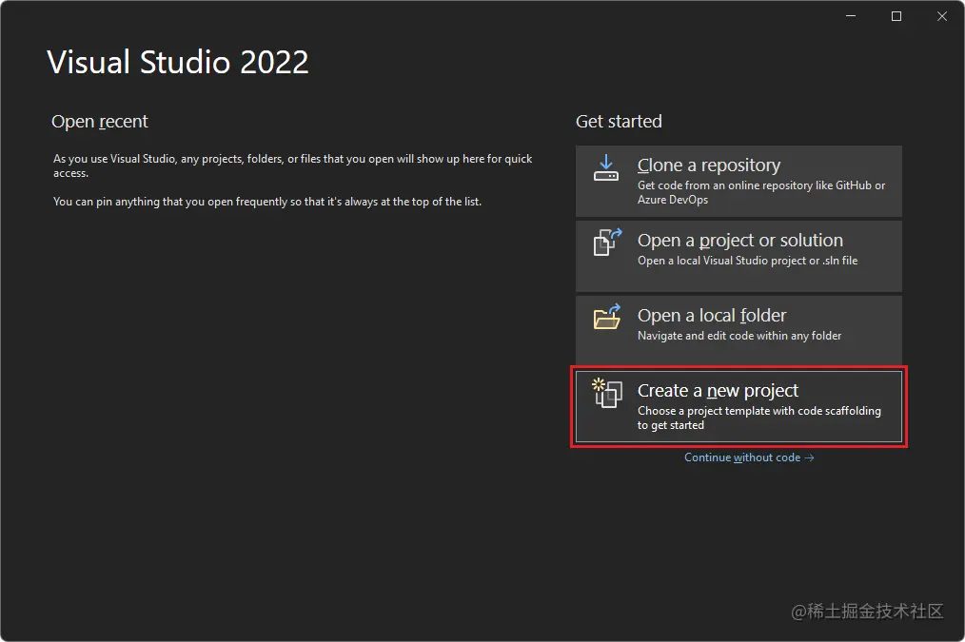Choose "Open a local folder"
Viewport: 965px width, 642px height.
click(739, 330)
